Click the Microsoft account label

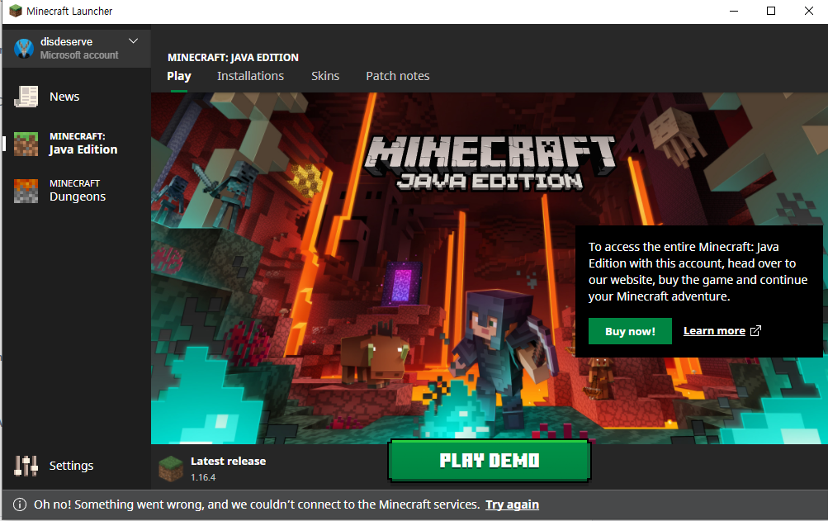click(x=79, y=55)
